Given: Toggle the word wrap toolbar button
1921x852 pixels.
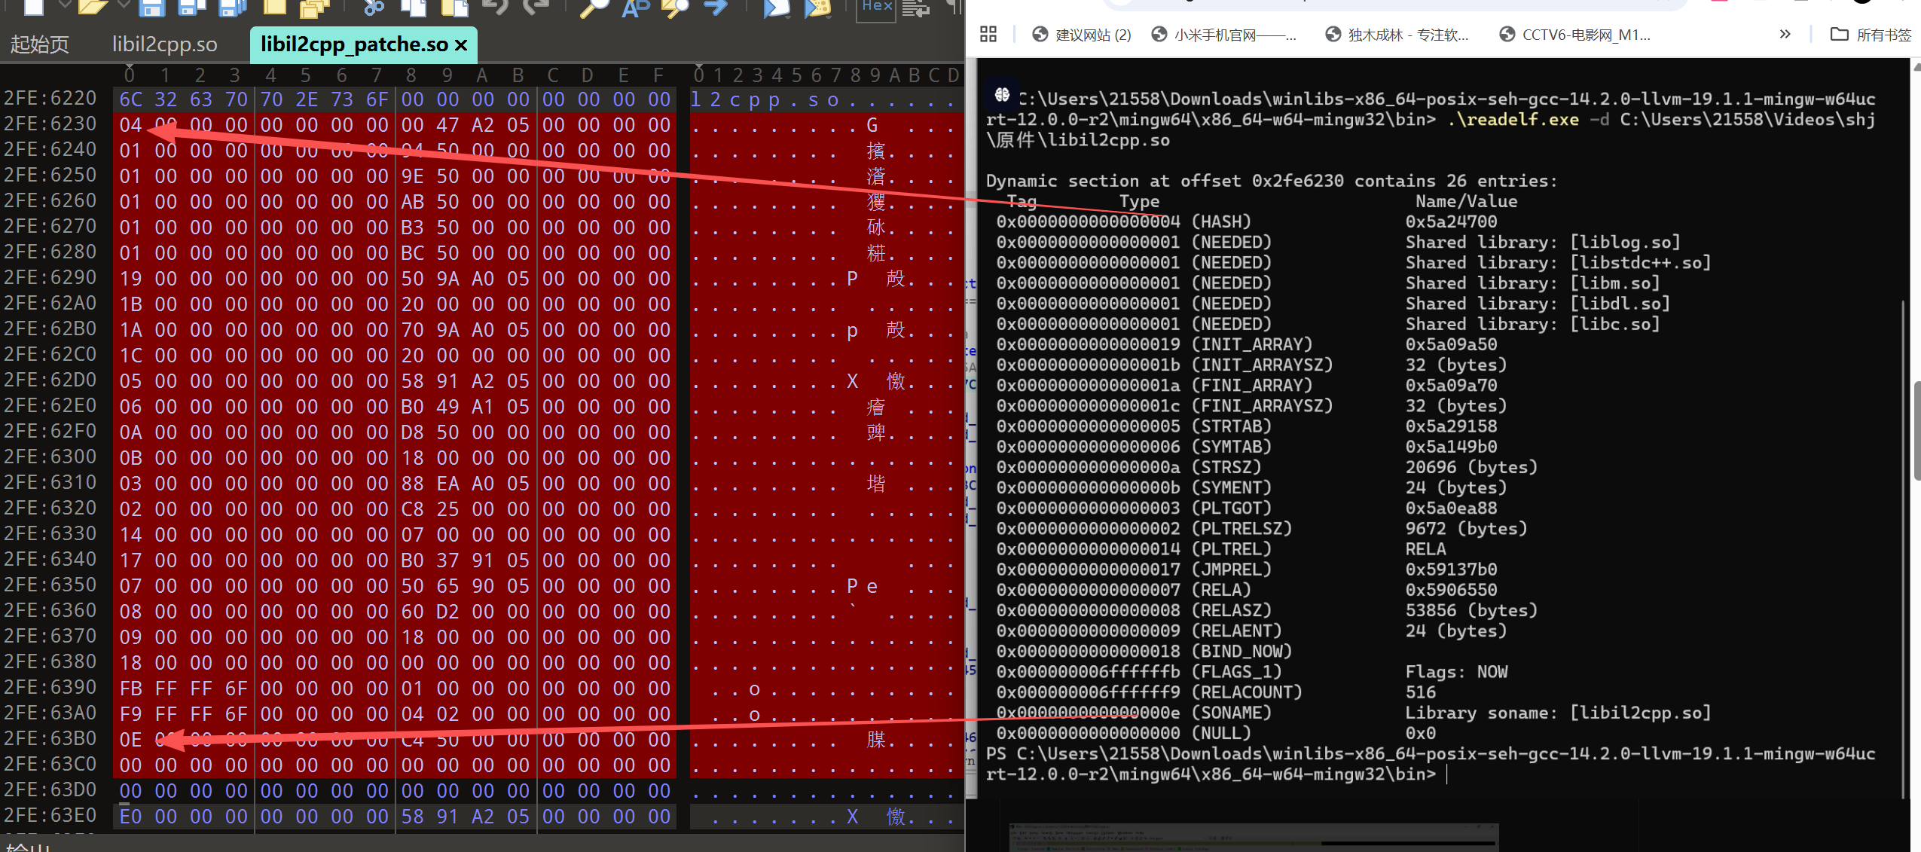Looking at the screenshot, I should tap(916, 8).
